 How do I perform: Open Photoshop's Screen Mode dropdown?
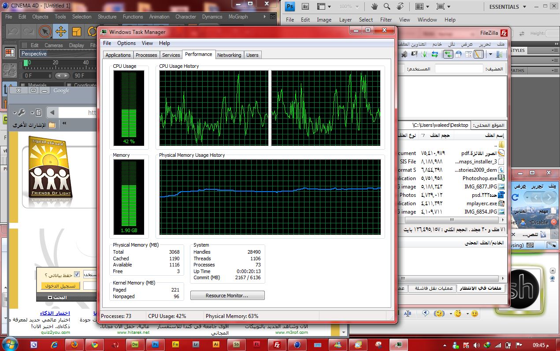pyautogui.click(x=442, y=7)
